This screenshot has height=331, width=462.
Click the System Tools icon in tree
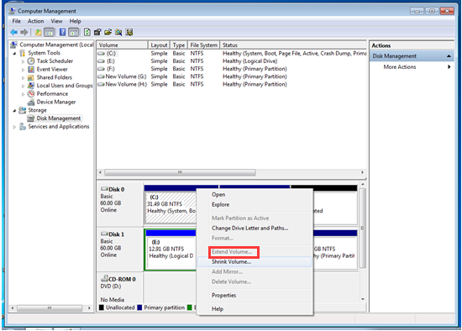point(23,53)
